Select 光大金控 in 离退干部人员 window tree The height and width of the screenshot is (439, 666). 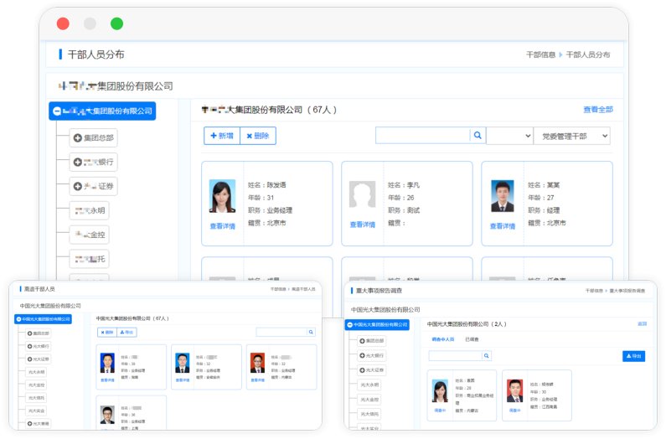coord(37,385)
